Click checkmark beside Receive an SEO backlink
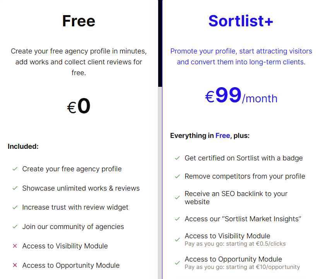This screenshot has width=316, height=279. coord(178,198)
